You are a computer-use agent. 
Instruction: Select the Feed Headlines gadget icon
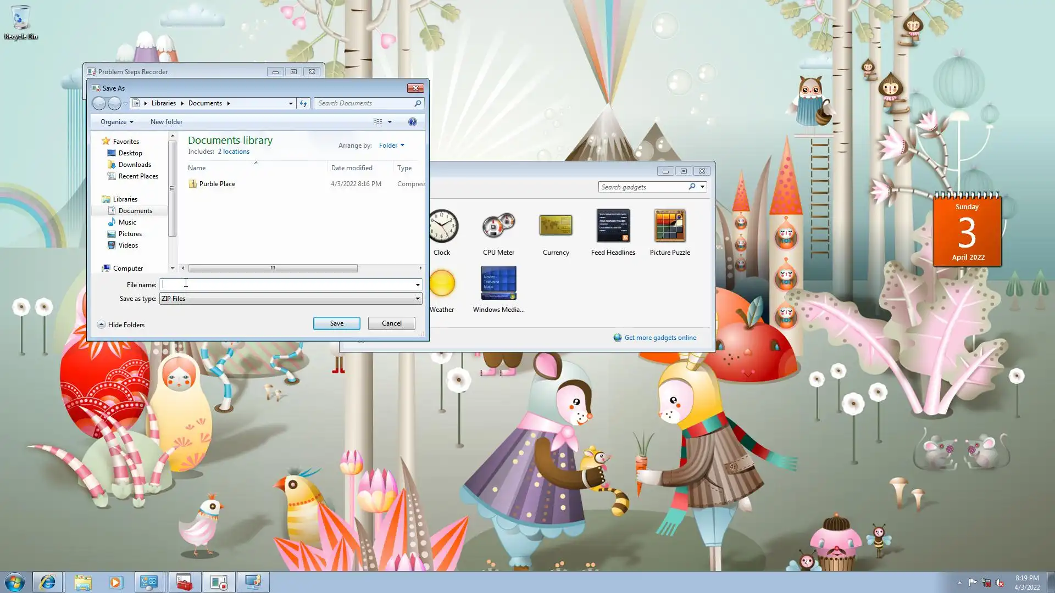(613, 226)
